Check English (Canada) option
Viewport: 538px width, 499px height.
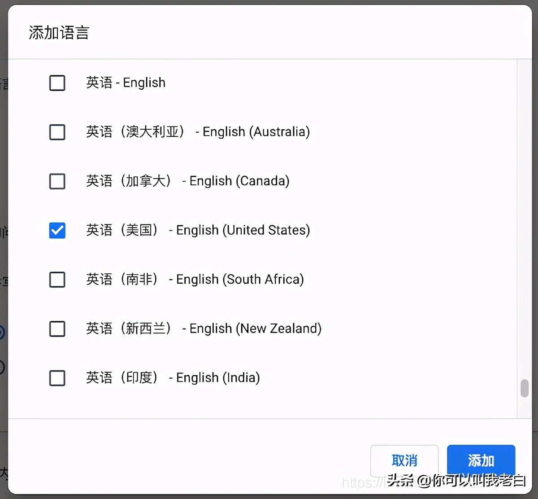[57, 182]
